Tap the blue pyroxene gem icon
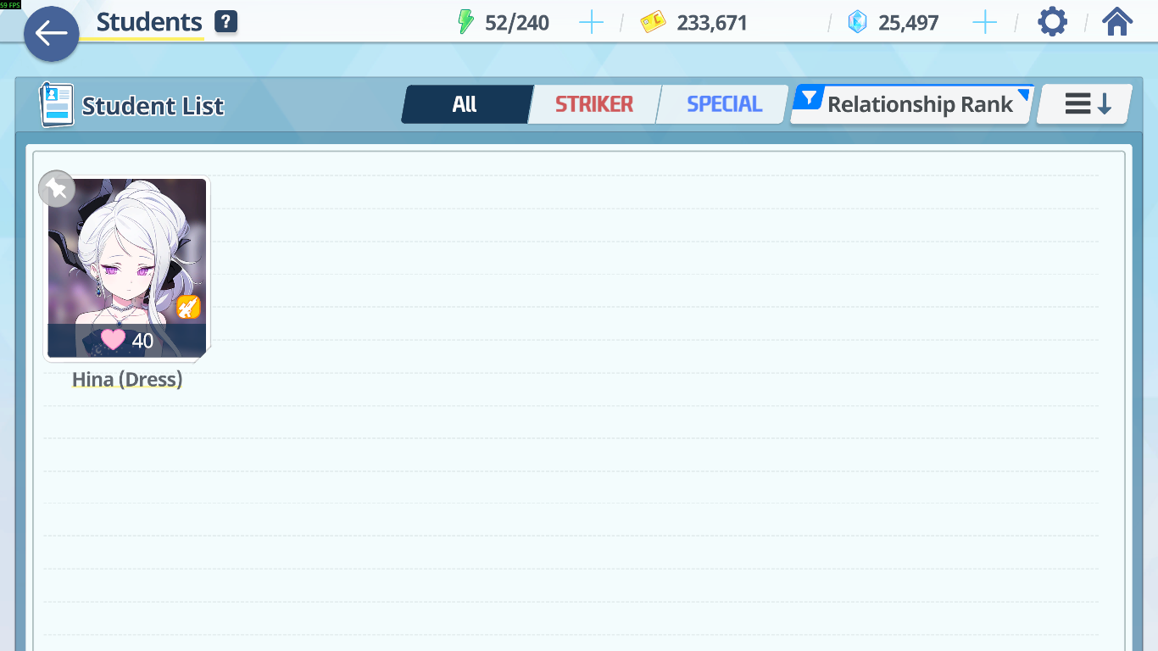Image resolution: width=1158 pixels, height=651 pixels. (x=858, y=22)
